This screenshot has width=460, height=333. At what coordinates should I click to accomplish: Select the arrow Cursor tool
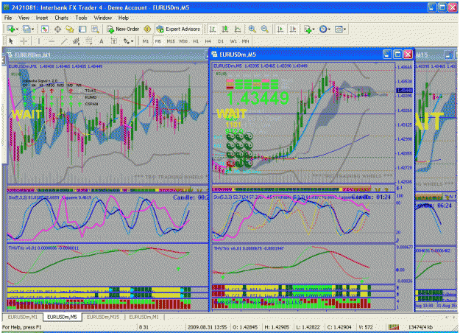(x=11, y=41)
